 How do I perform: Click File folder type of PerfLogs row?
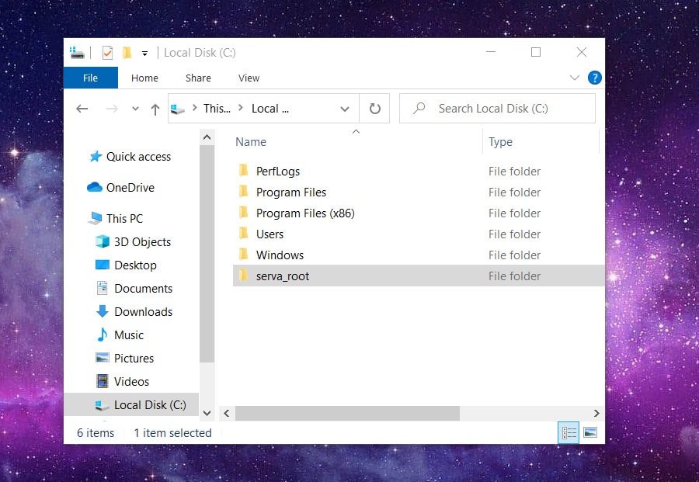coord(514,172)
